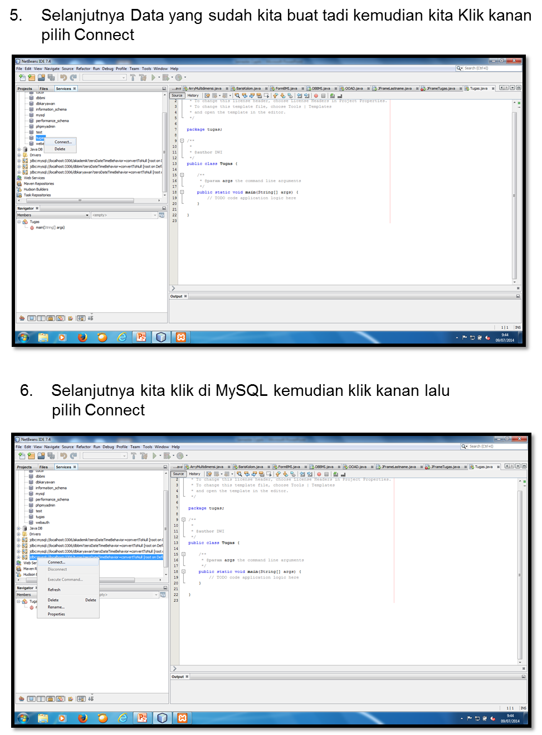
Task: Click the Find Selection magnifier icon in editor toolbar
Action: [x=237, y=95]
